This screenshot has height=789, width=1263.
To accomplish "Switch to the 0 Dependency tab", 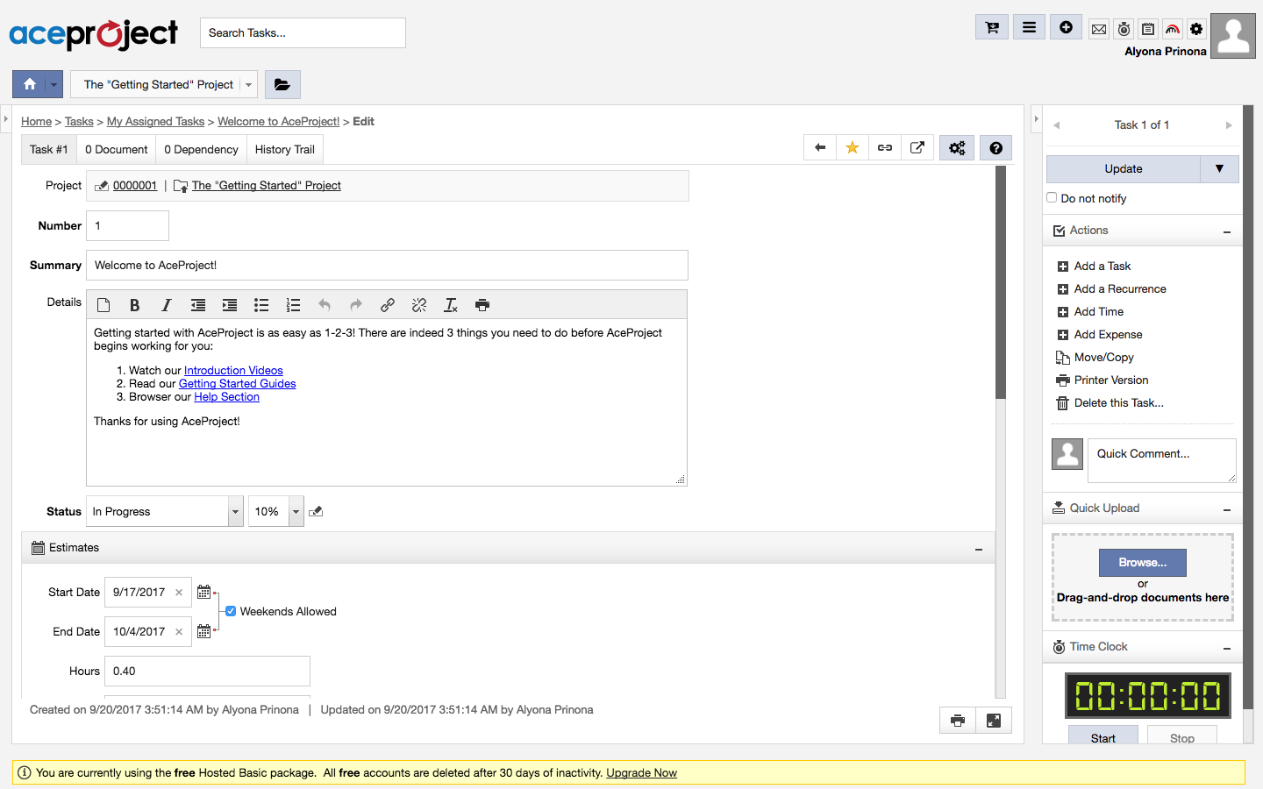I will click(201, 149).
